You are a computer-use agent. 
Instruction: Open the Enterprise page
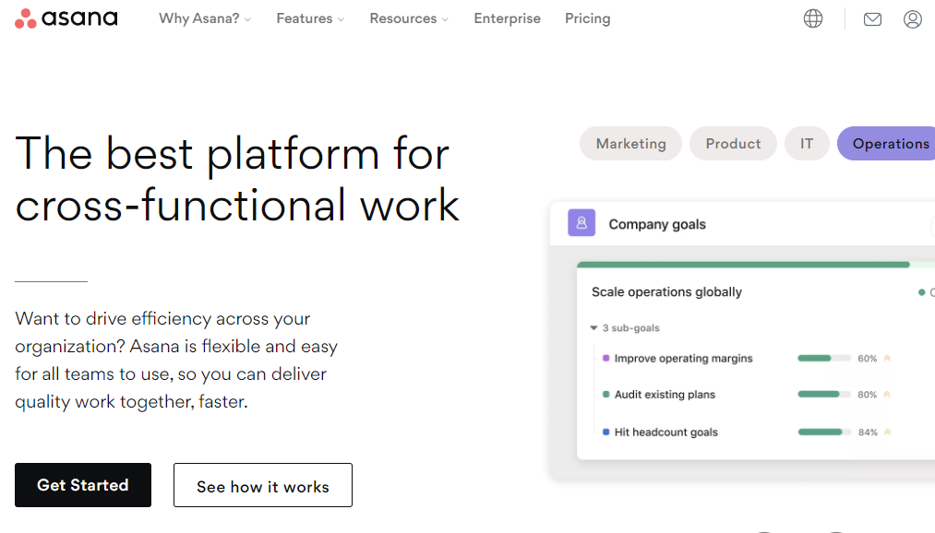pyautogui.click(x=507, y=18)
